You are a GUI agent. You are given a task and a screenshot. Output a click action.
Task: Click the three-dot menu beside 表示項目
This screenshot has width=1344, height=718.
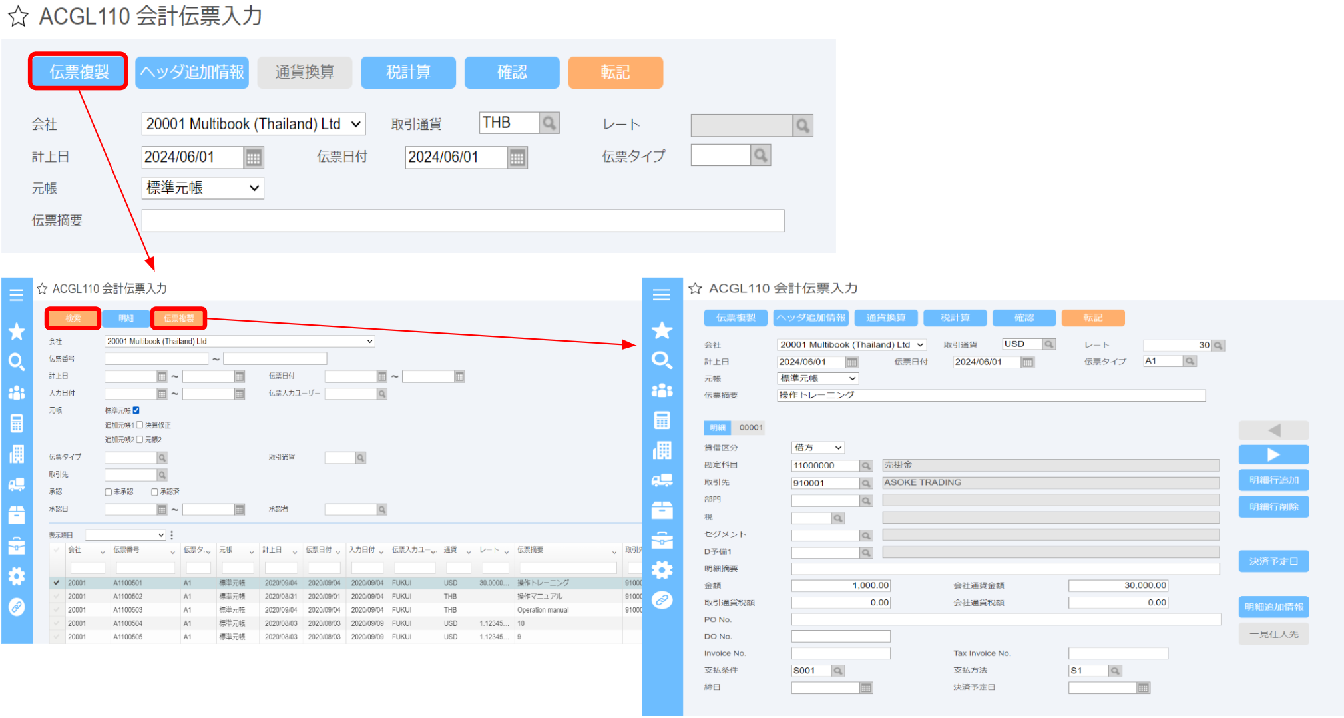[x=172, y=535]
